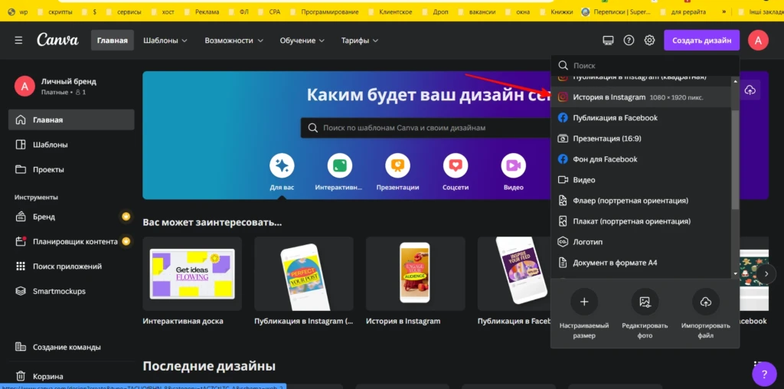
Task: Choose Логотип from design type list
Action: pos(641,242)
